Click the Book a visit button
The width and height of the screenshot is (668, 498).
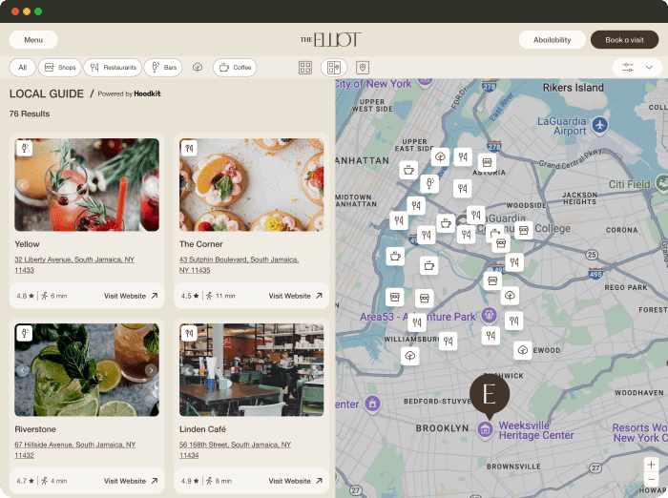tap(624, 40)
